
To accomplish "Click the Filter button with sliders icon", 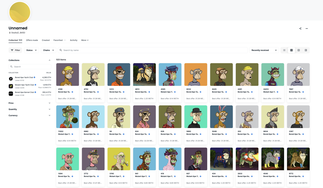I will [15, 50].
